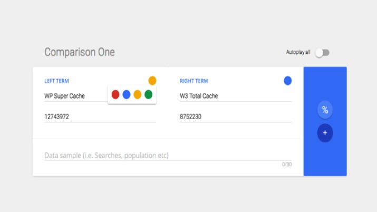Screen dimensions: 377x212
Task: Click the 0/30 character counter
Action: pos(287,165)
